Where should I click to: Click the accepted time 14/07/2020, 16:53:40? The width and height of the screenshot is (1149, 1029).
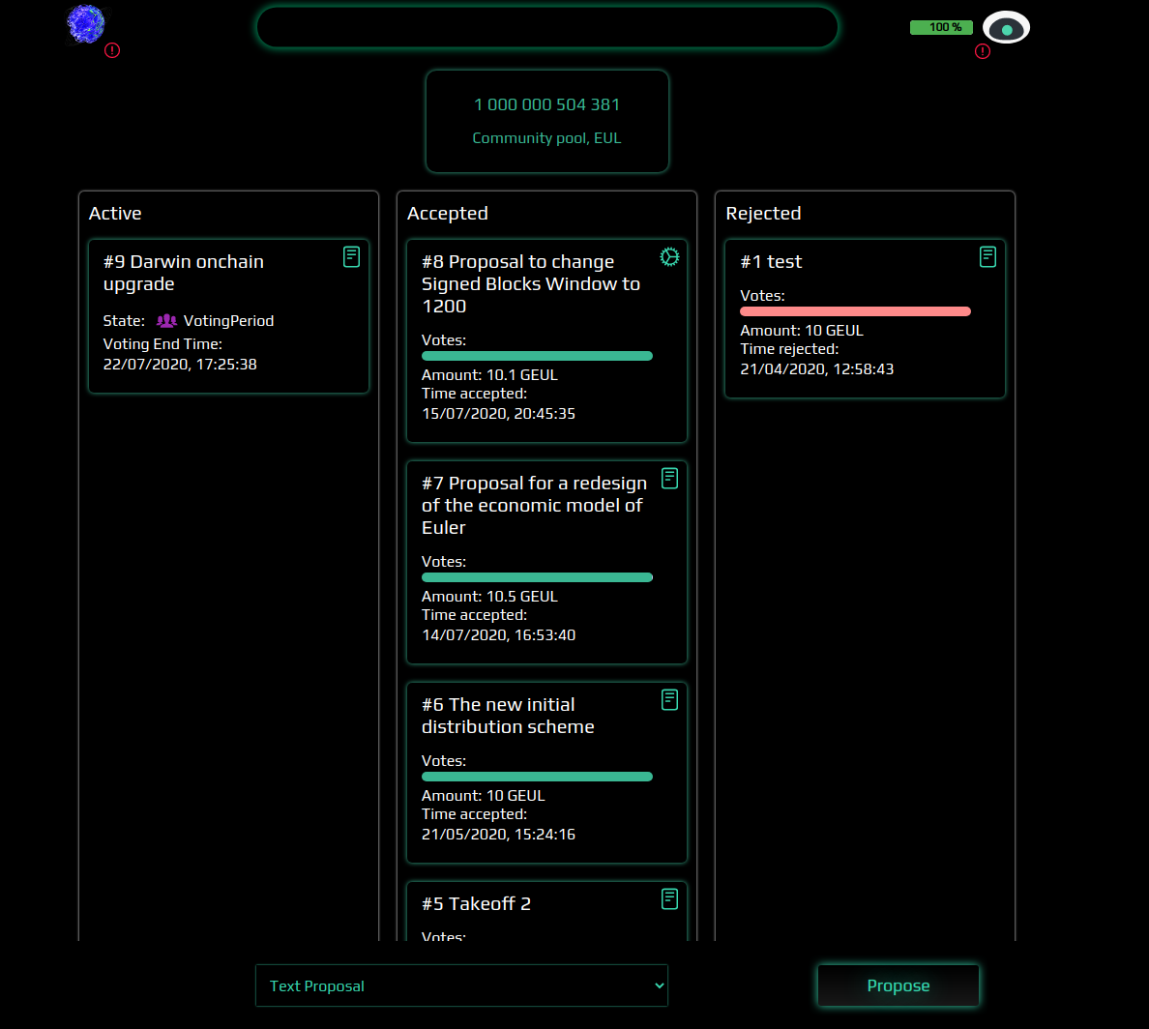click(x=498, y=634)
